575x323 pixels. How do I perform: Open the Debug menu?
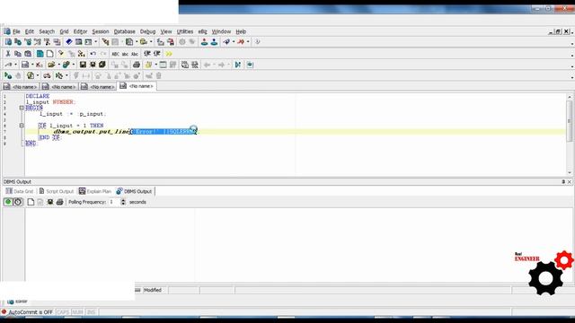pyautogui.click(x=147, y=31)
